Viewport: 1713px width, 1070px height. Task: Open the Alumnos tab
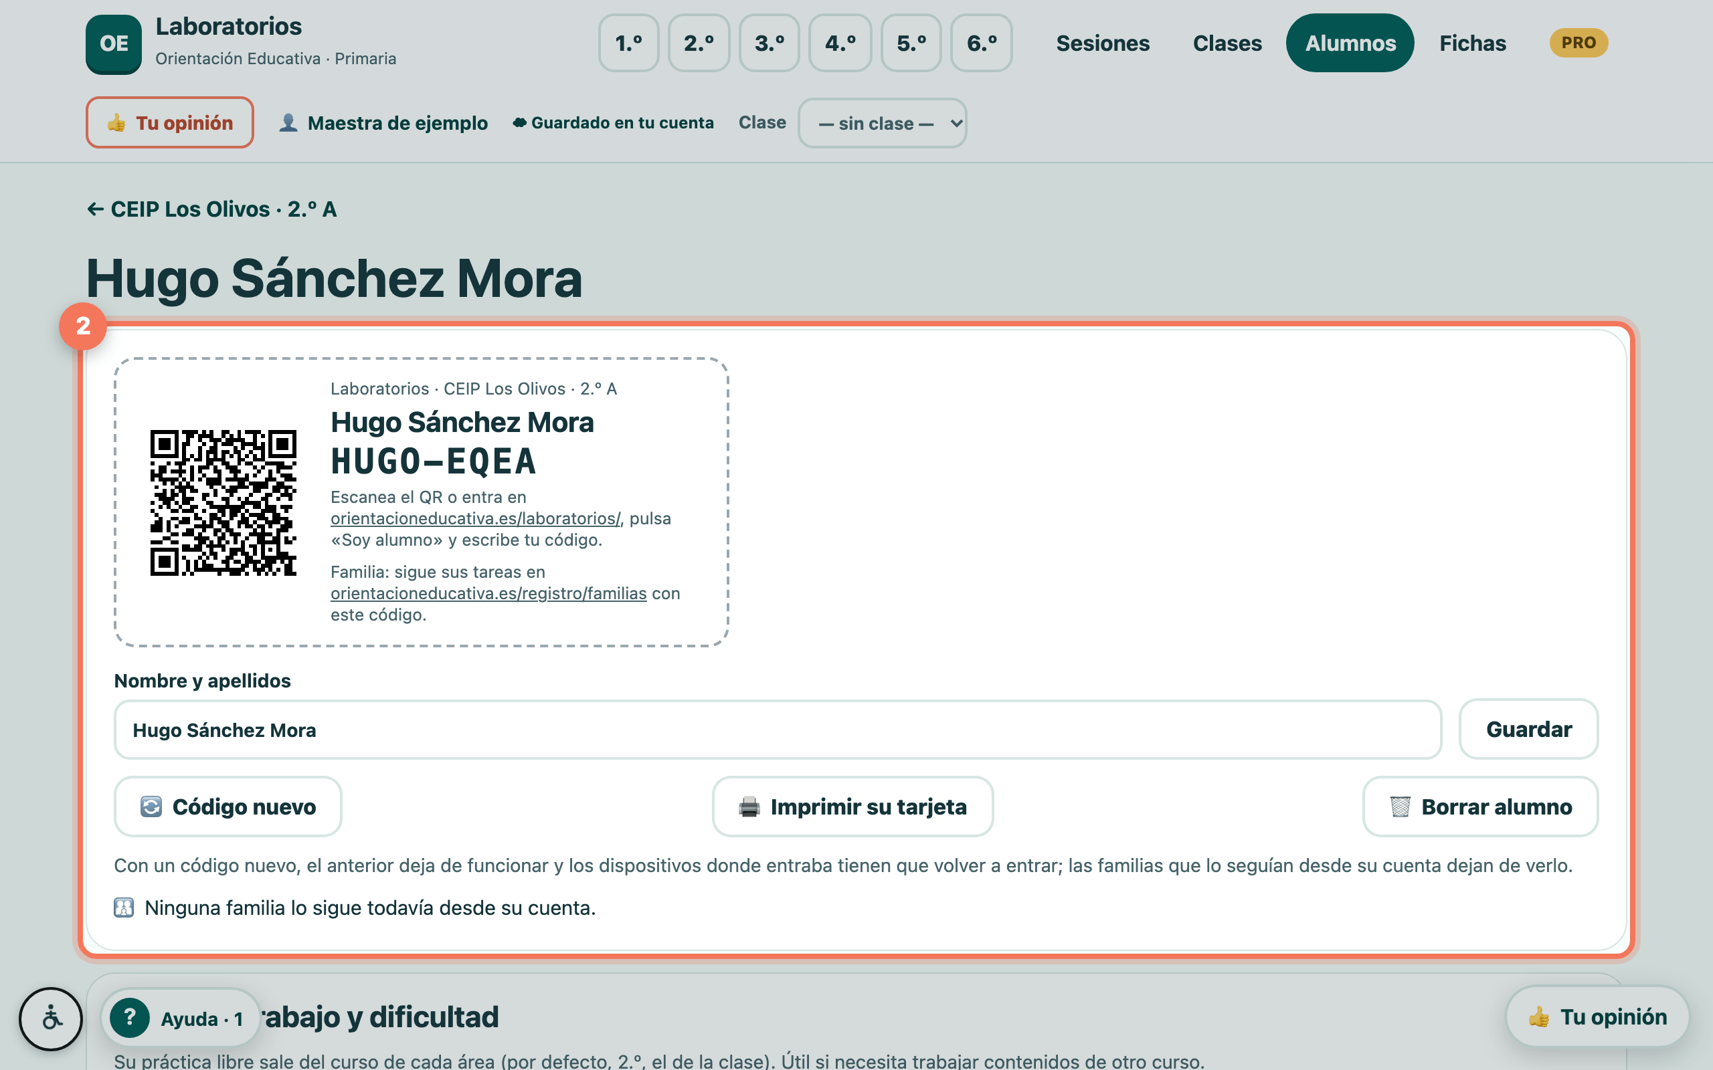click(1350, 43)
